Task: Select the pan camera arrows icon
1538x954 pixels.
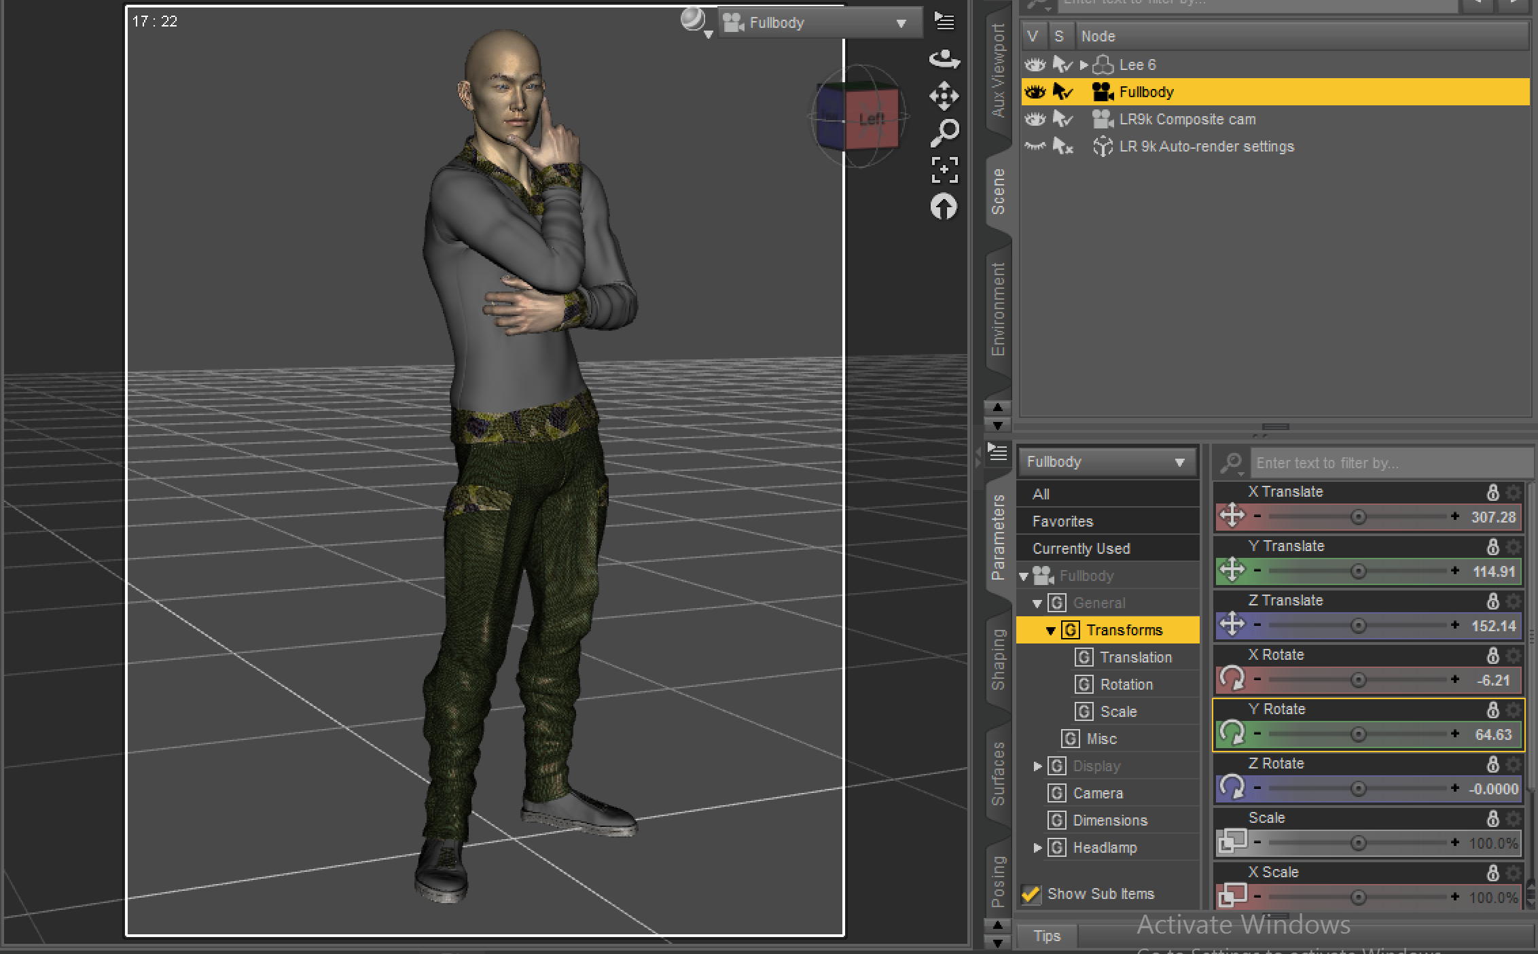Action: pos(944,96)
